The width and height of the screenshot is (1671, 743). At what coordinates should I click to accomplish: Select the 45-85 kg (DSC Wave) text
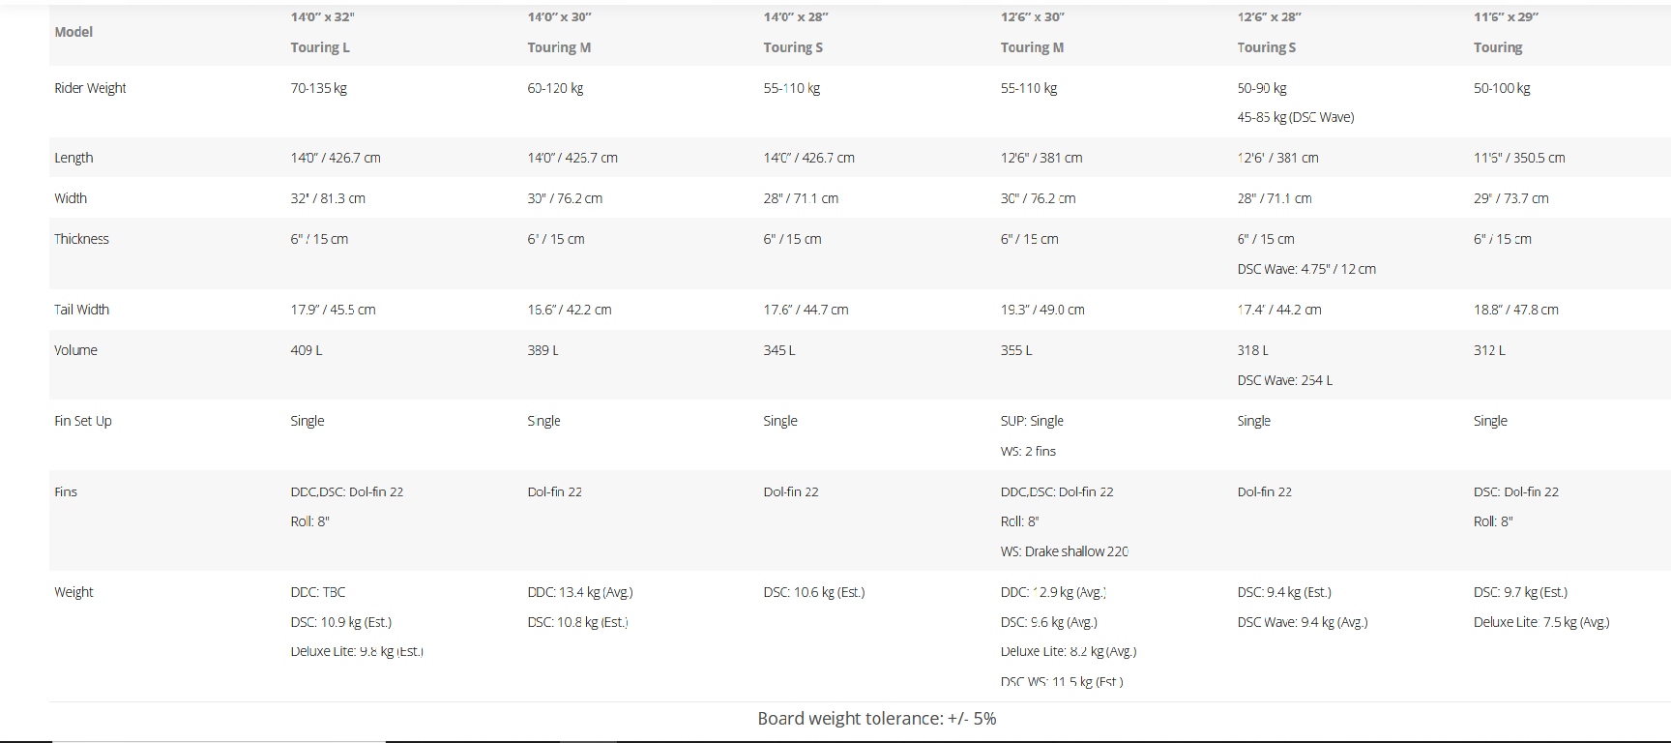pos(1295,117)
